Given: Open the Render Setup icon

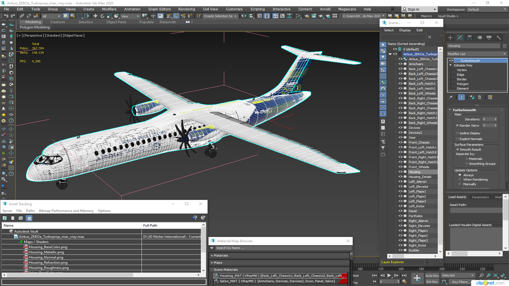Looking at the screenshot, I should click(x=307, y=16).
